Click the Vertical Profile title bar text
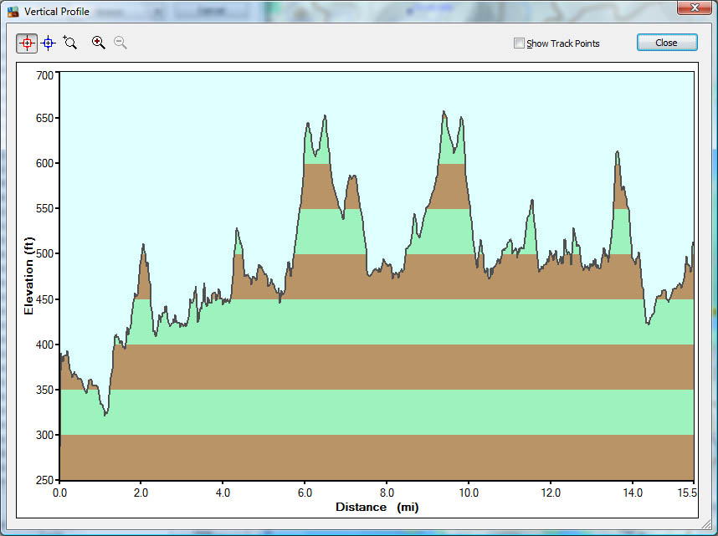 tap(57, 13)
